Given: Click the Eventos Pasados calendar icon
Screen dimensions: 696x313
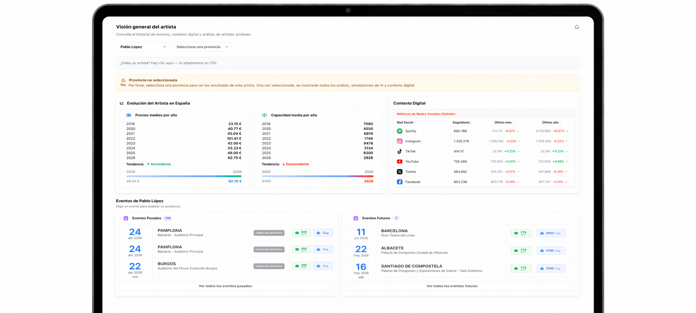Looking at the screenshot, I should tap(126, 218).
